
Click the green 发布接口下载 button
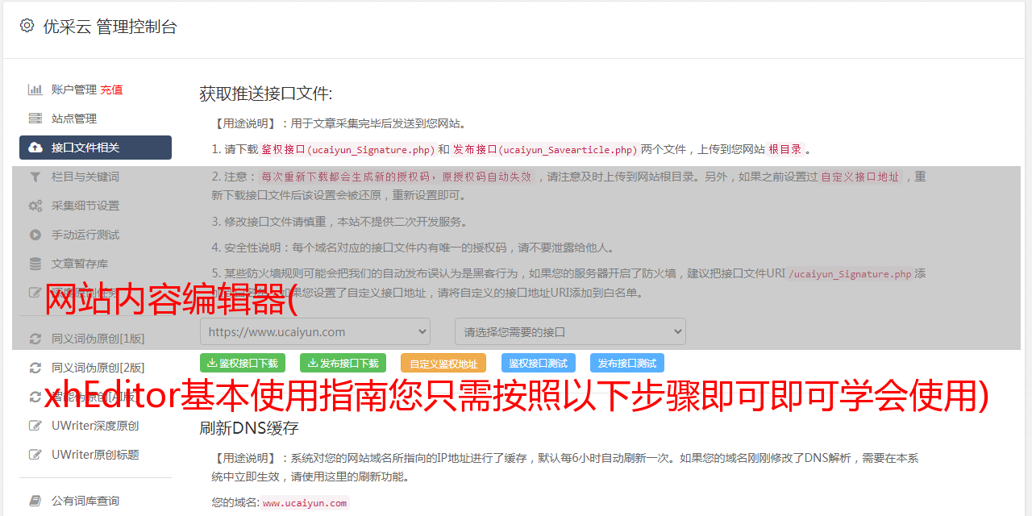pos(343,363)
